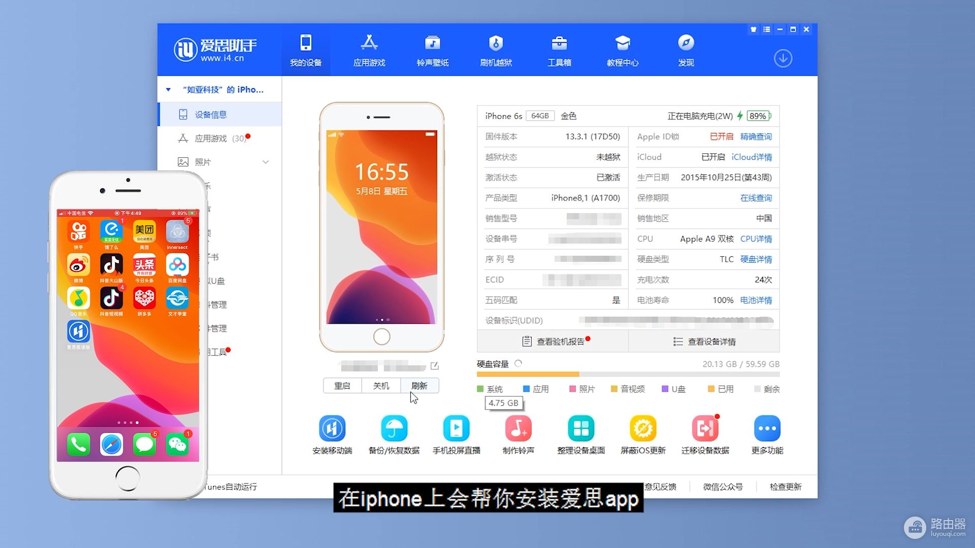The image size is (975, 548).
Task: Open the 在线查询 warranty link
Action: click(x=756, y=198)
